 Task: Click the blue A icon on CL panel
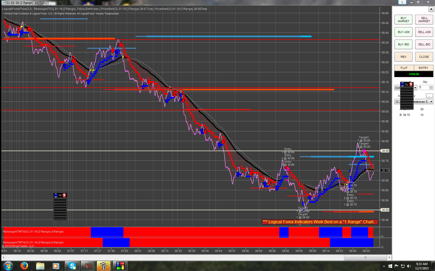pyautogui.click(x=402, y=84)
